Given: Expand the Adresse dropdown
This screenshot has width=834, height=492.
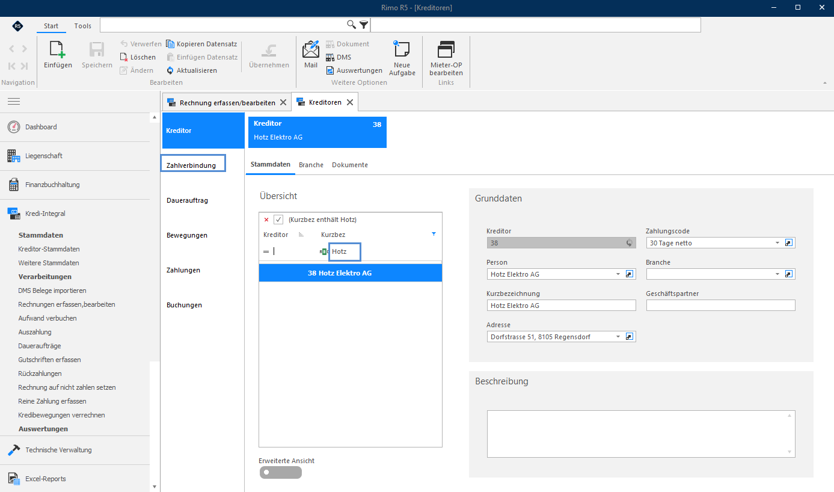Looking at the screenshot, I should [618, 337].
